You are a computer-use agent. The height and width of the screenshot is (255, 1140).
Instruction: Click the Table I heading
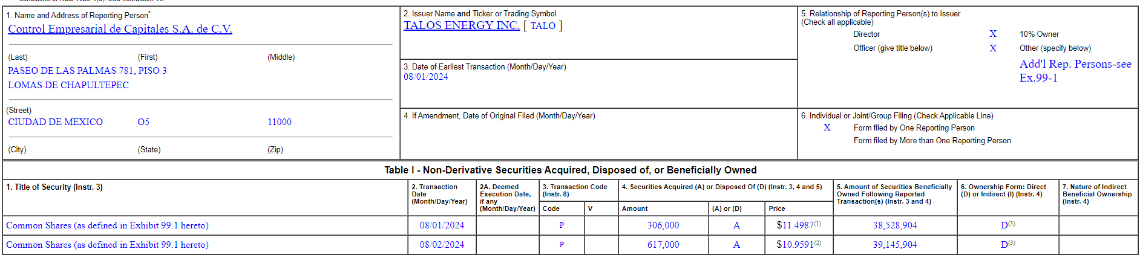click(x=570, y=170)
